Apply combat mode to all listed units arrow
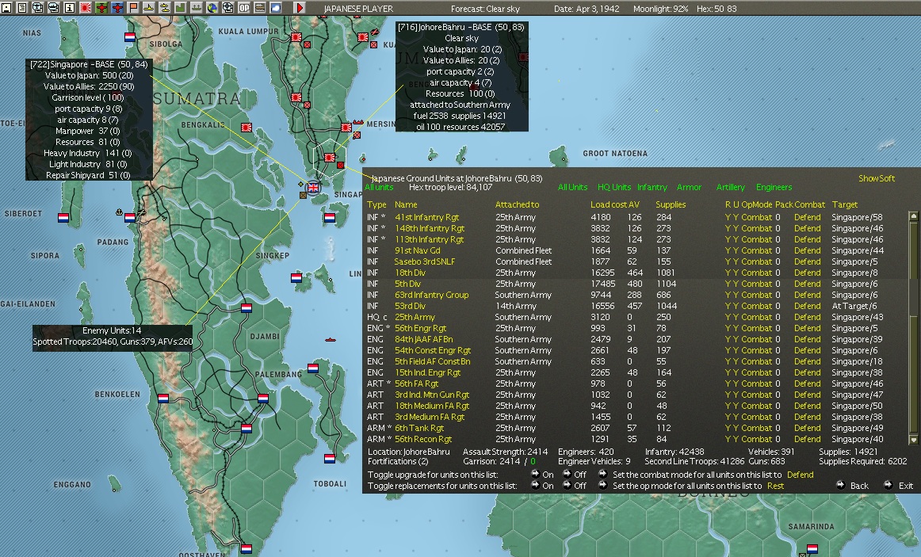 click(x=602, y=475)
